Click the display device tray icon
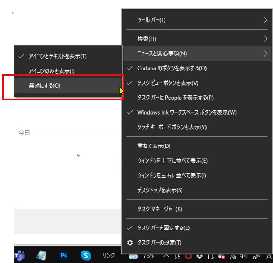 coord(177,256)
